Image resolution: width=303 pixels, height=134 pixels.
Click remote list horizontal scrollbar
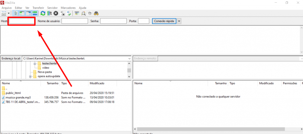point(211,129)
